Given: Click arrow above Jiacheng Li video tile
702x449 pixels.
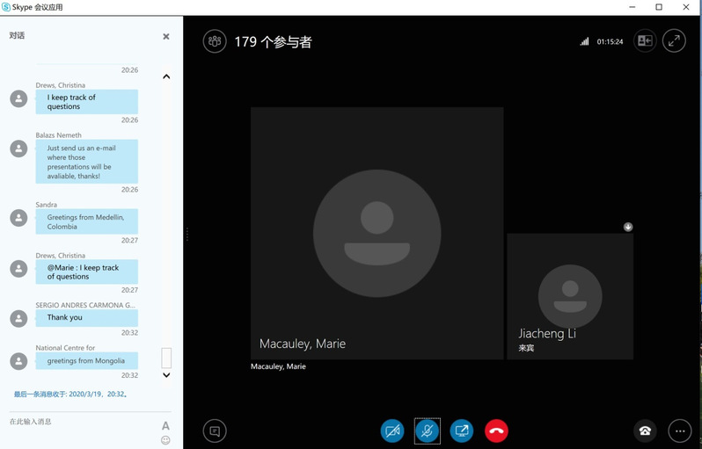Looking at the screenshot, I should (628, 227).
